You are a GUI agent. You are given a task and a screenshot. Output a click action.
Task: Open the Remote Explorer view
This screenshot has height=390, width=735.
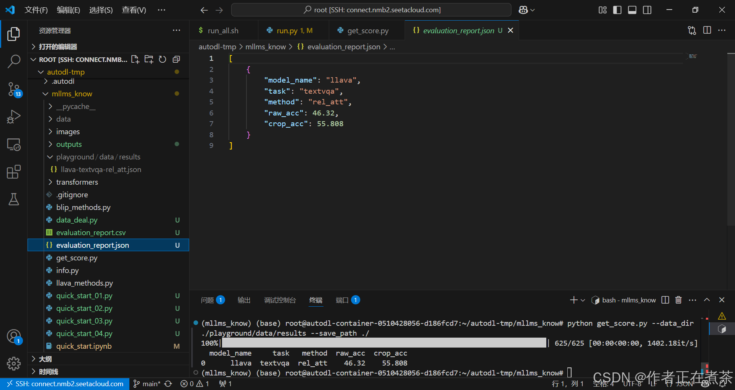(x=14, y=144)
